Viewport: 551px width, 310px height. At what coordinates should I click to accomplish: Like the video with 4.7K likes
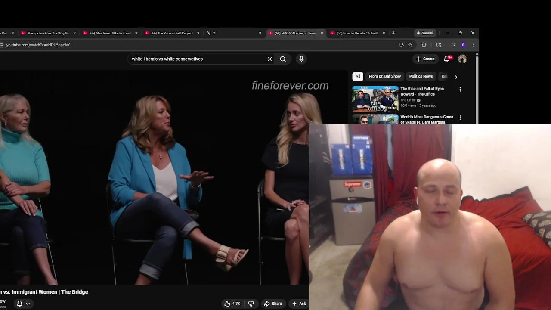tap(232, 304)
